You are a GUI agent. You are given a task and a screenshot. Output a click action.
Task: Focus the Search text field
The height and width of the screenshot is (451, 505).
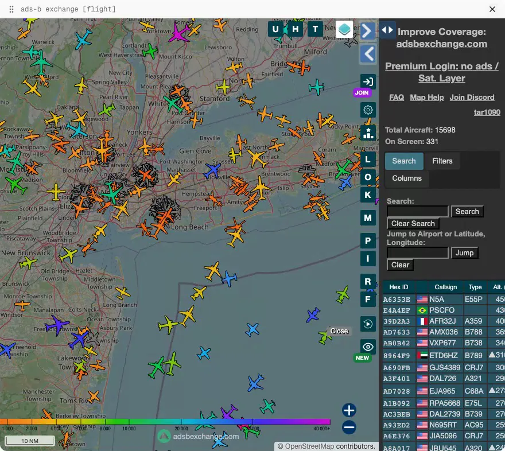pos(417,212)
